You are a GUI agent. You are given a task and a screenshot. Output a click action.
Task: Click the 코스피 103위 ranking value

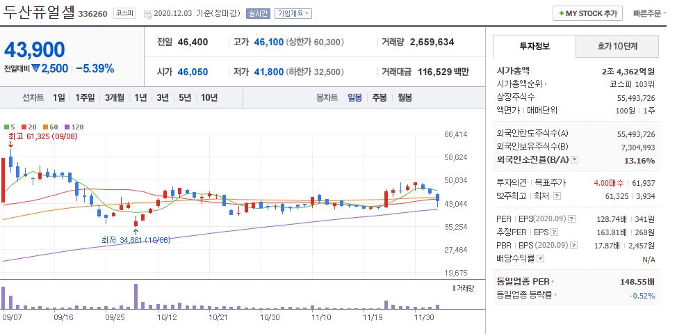click(634, 84)
